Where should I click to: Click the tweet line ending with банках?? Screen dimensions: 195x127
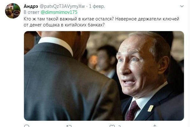tap(64, 25)
